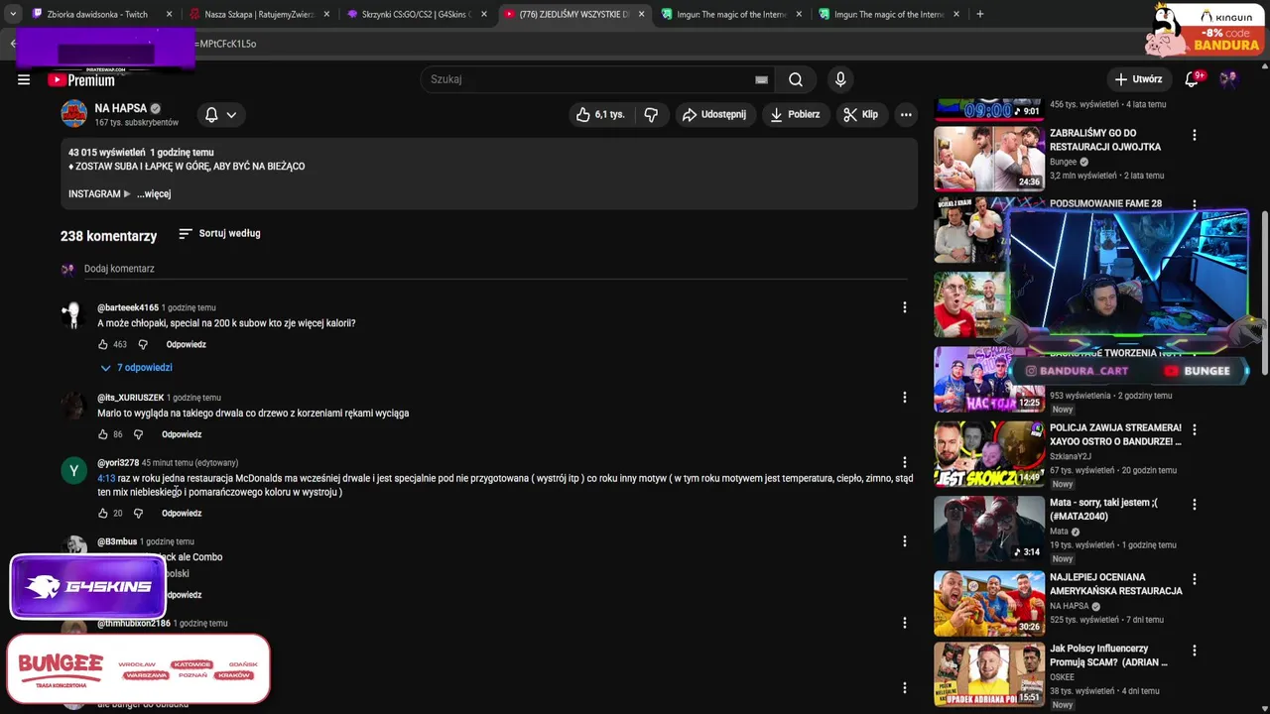Open the NA HAPSA channel avatar

coord(74,114)
